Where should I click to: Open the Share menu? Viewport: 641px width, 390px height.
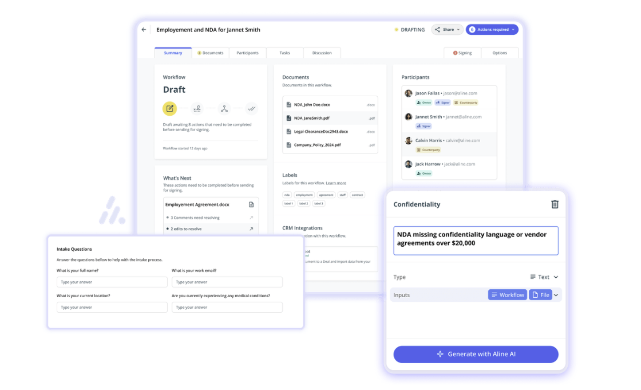[447, 29]
